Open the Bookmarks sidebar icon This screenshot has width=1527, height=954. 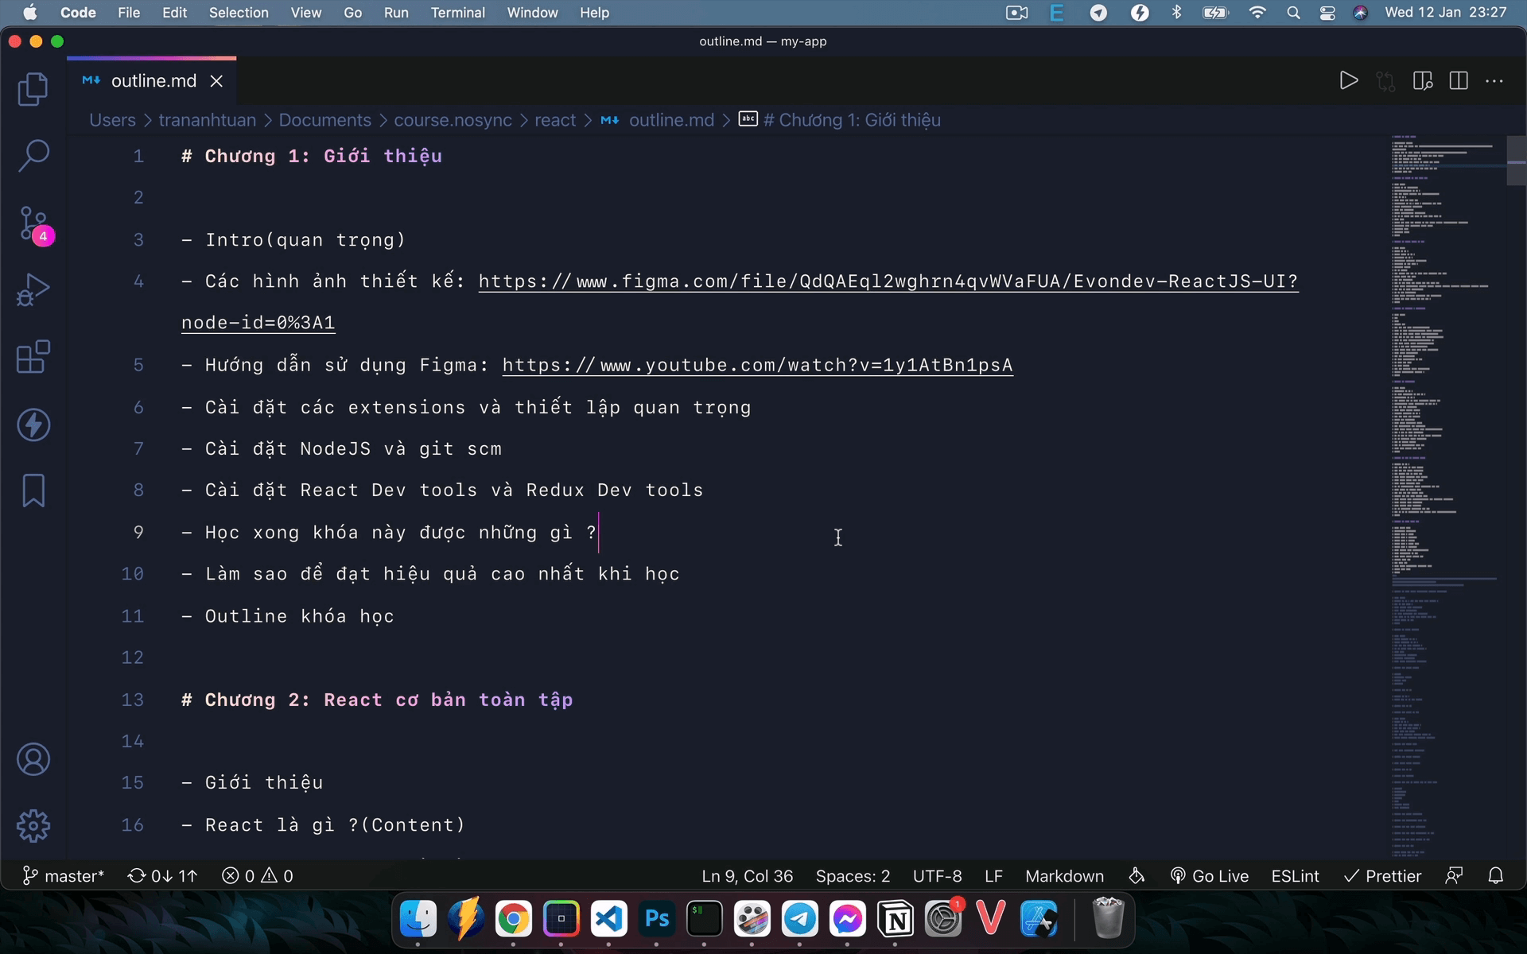pos(33,491)
